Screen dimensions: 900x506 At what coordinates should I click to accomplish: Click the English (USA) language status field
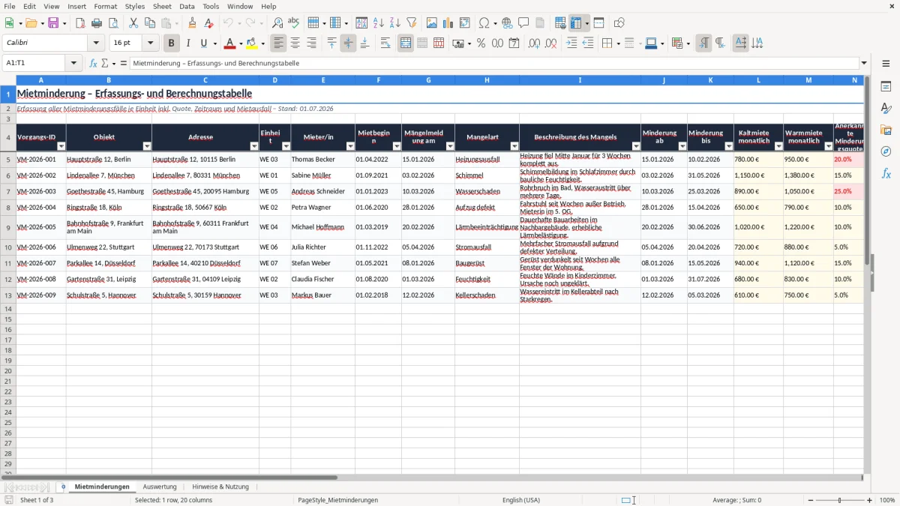tap(521, 500)
